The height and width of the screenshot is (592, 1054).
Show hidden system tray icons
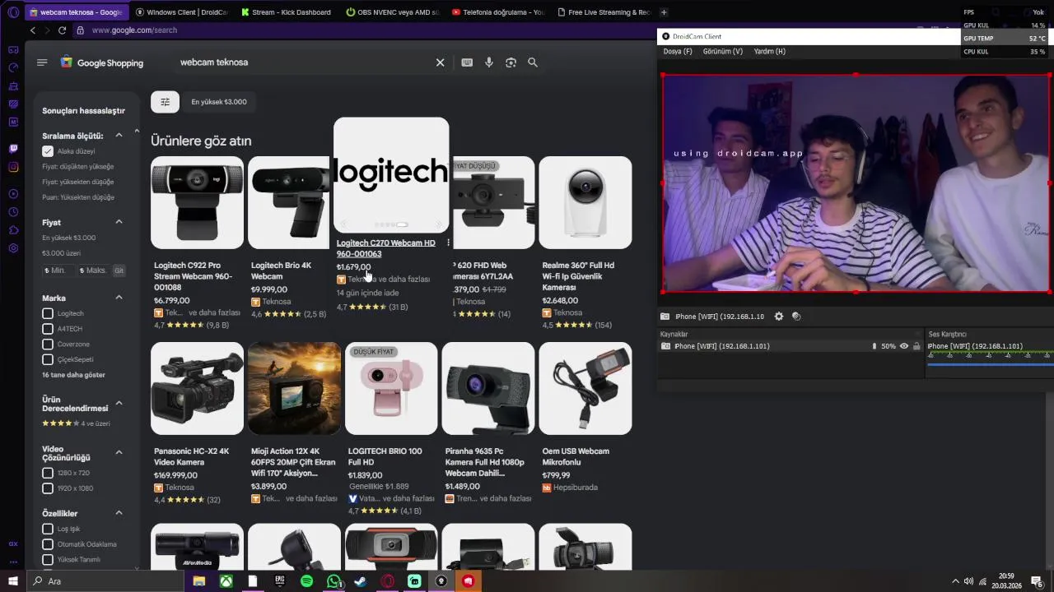click(x=955, y=581)
